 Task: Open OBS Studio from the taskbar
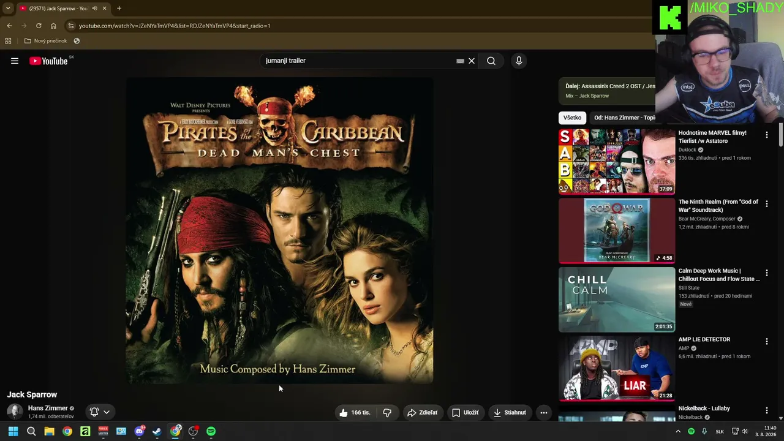193,431
